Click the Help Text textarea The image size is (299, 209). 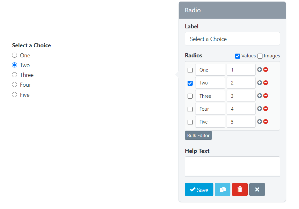tap(232, 166)
